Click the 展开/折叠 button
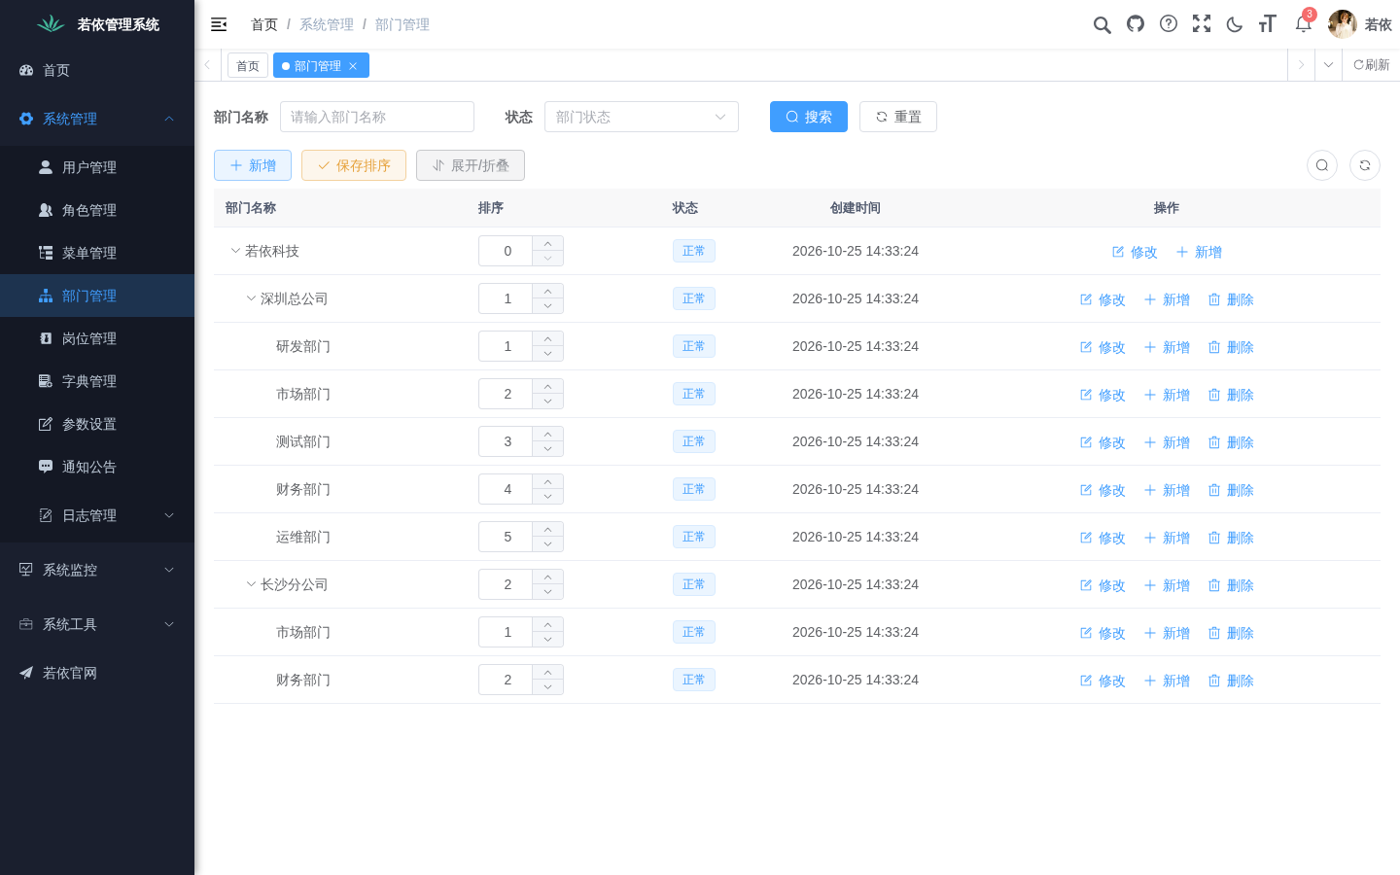 471,165
